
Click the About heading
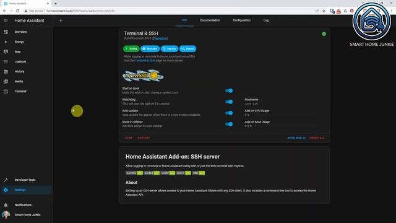coord(131,182)
